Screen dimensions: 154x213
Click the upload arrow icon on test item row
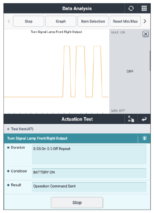click(x=144, y=138)
